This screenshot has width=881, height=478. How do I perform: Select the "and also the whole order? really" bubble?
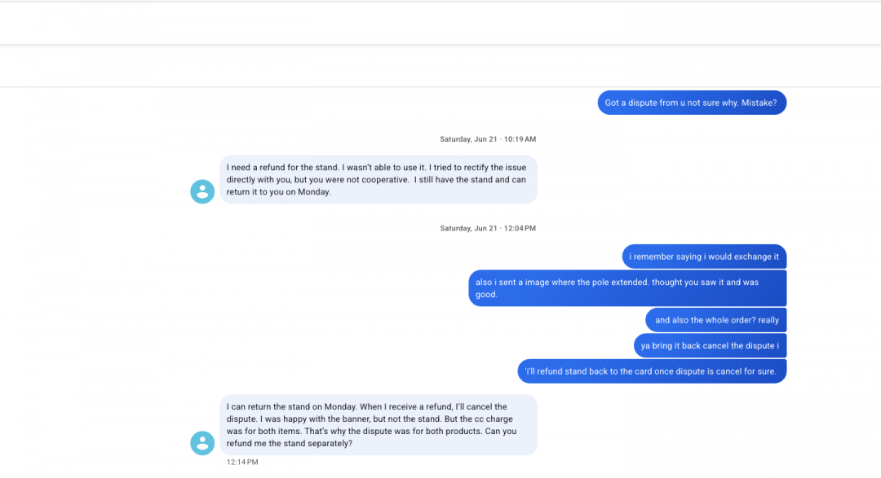pyautogui.click(x=716, y=320)
